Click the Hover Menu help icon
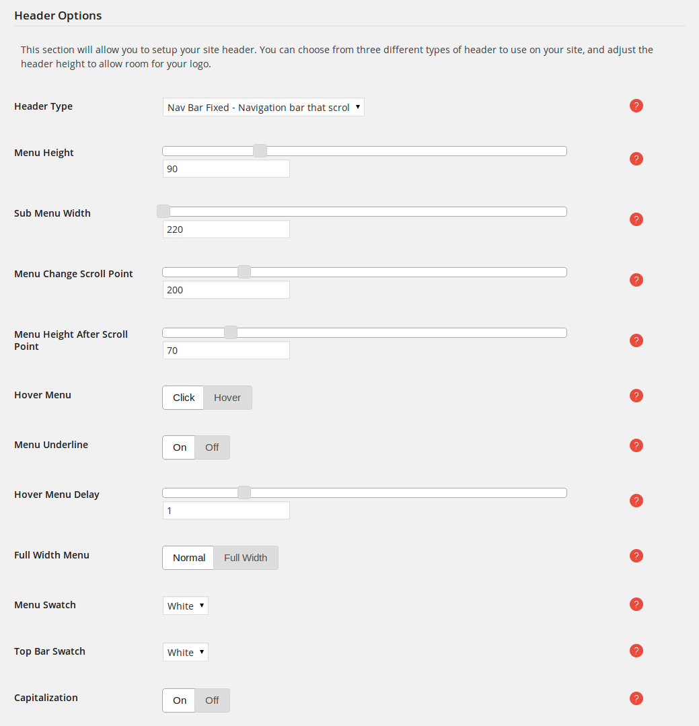The width and height of the screenshot is (699, 726). point(636,396)
